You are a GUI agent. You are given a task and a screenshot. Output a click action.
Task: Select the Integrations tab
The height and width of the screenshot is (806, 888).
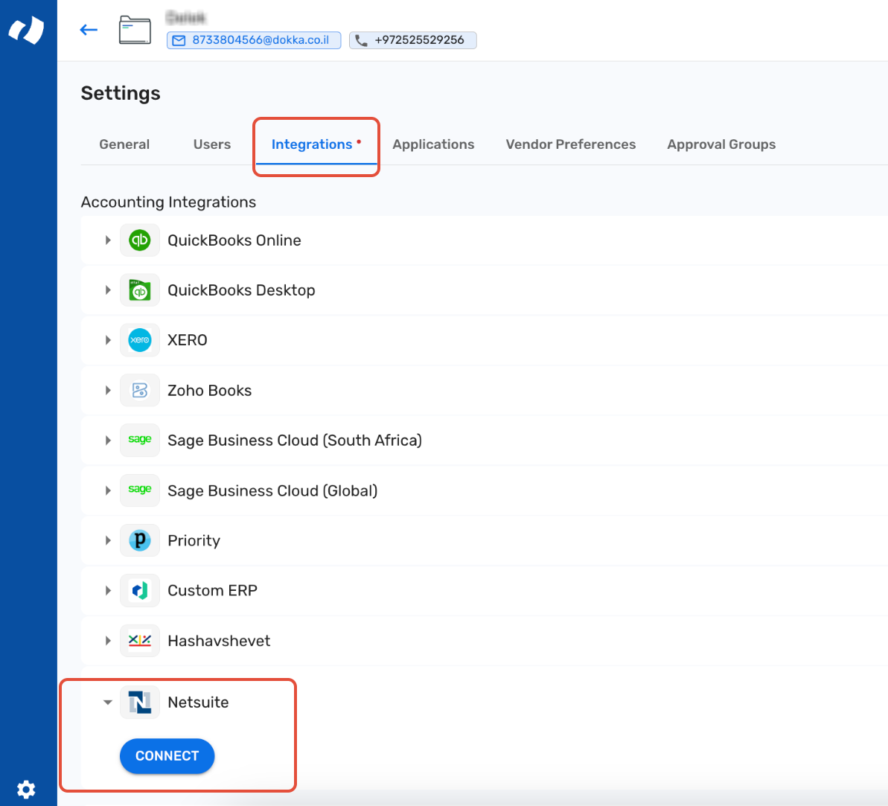point(316,144)
